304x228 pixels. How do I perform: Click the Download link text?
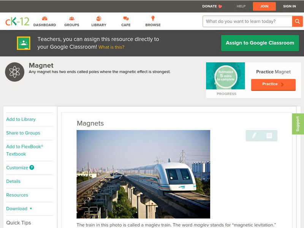[x=17, y=209]
